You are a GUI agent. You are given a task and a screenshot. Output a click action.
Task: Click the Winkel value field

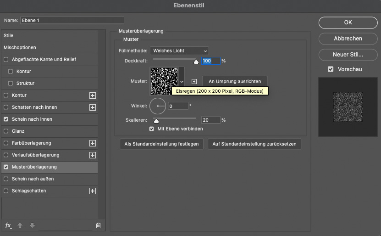[x=178, y=106]
